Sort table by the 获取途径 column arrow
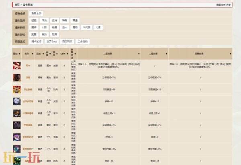Viewport: 241px width, 165px height. [75, 54]
